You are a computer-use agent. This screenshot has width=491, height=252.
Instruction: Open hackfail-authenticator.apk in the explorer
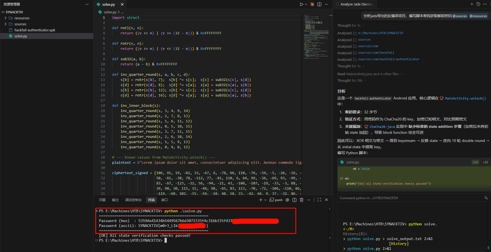click(35, 30)
